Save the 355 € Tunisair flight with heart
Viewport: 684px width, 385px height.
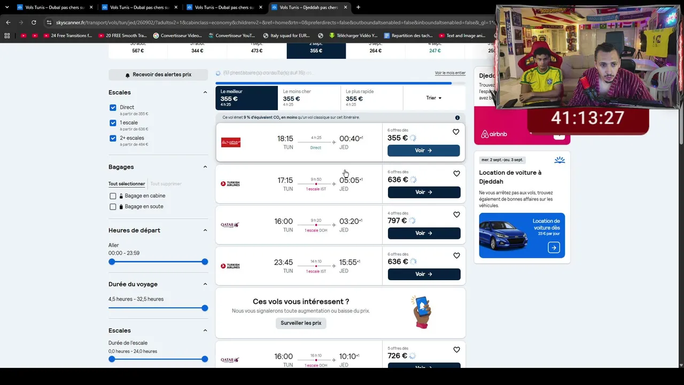(456, 132)
